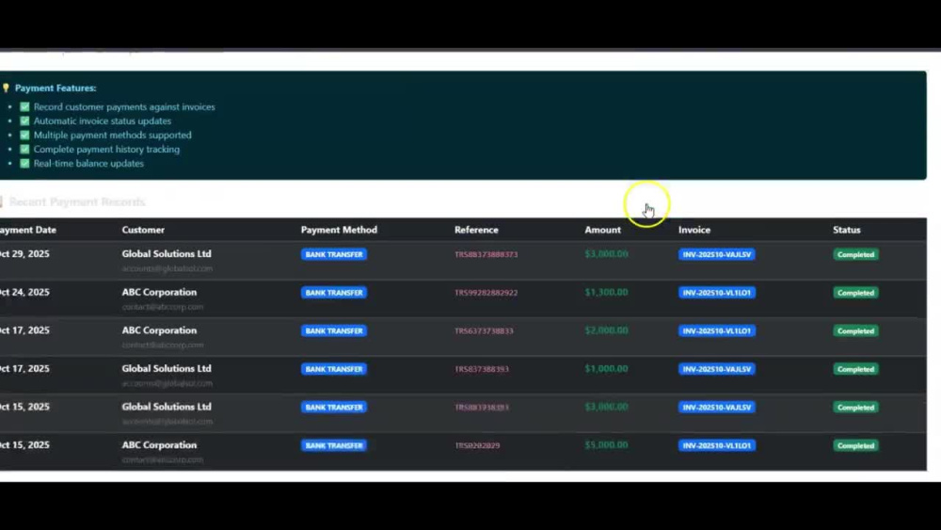941x530 pixels.
Task: Click ABC Corporation in the Oct 24 row
Action: (159, 293)
